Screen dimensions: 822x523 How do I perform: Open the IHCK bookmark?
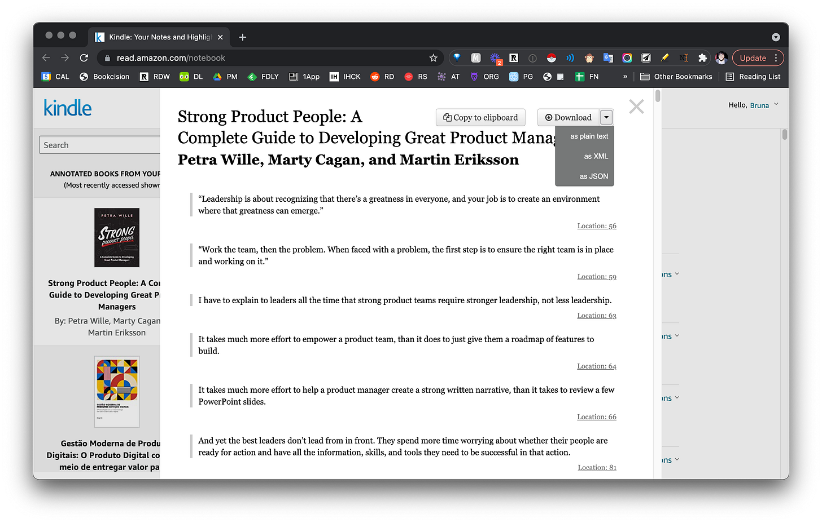[345, 77]
